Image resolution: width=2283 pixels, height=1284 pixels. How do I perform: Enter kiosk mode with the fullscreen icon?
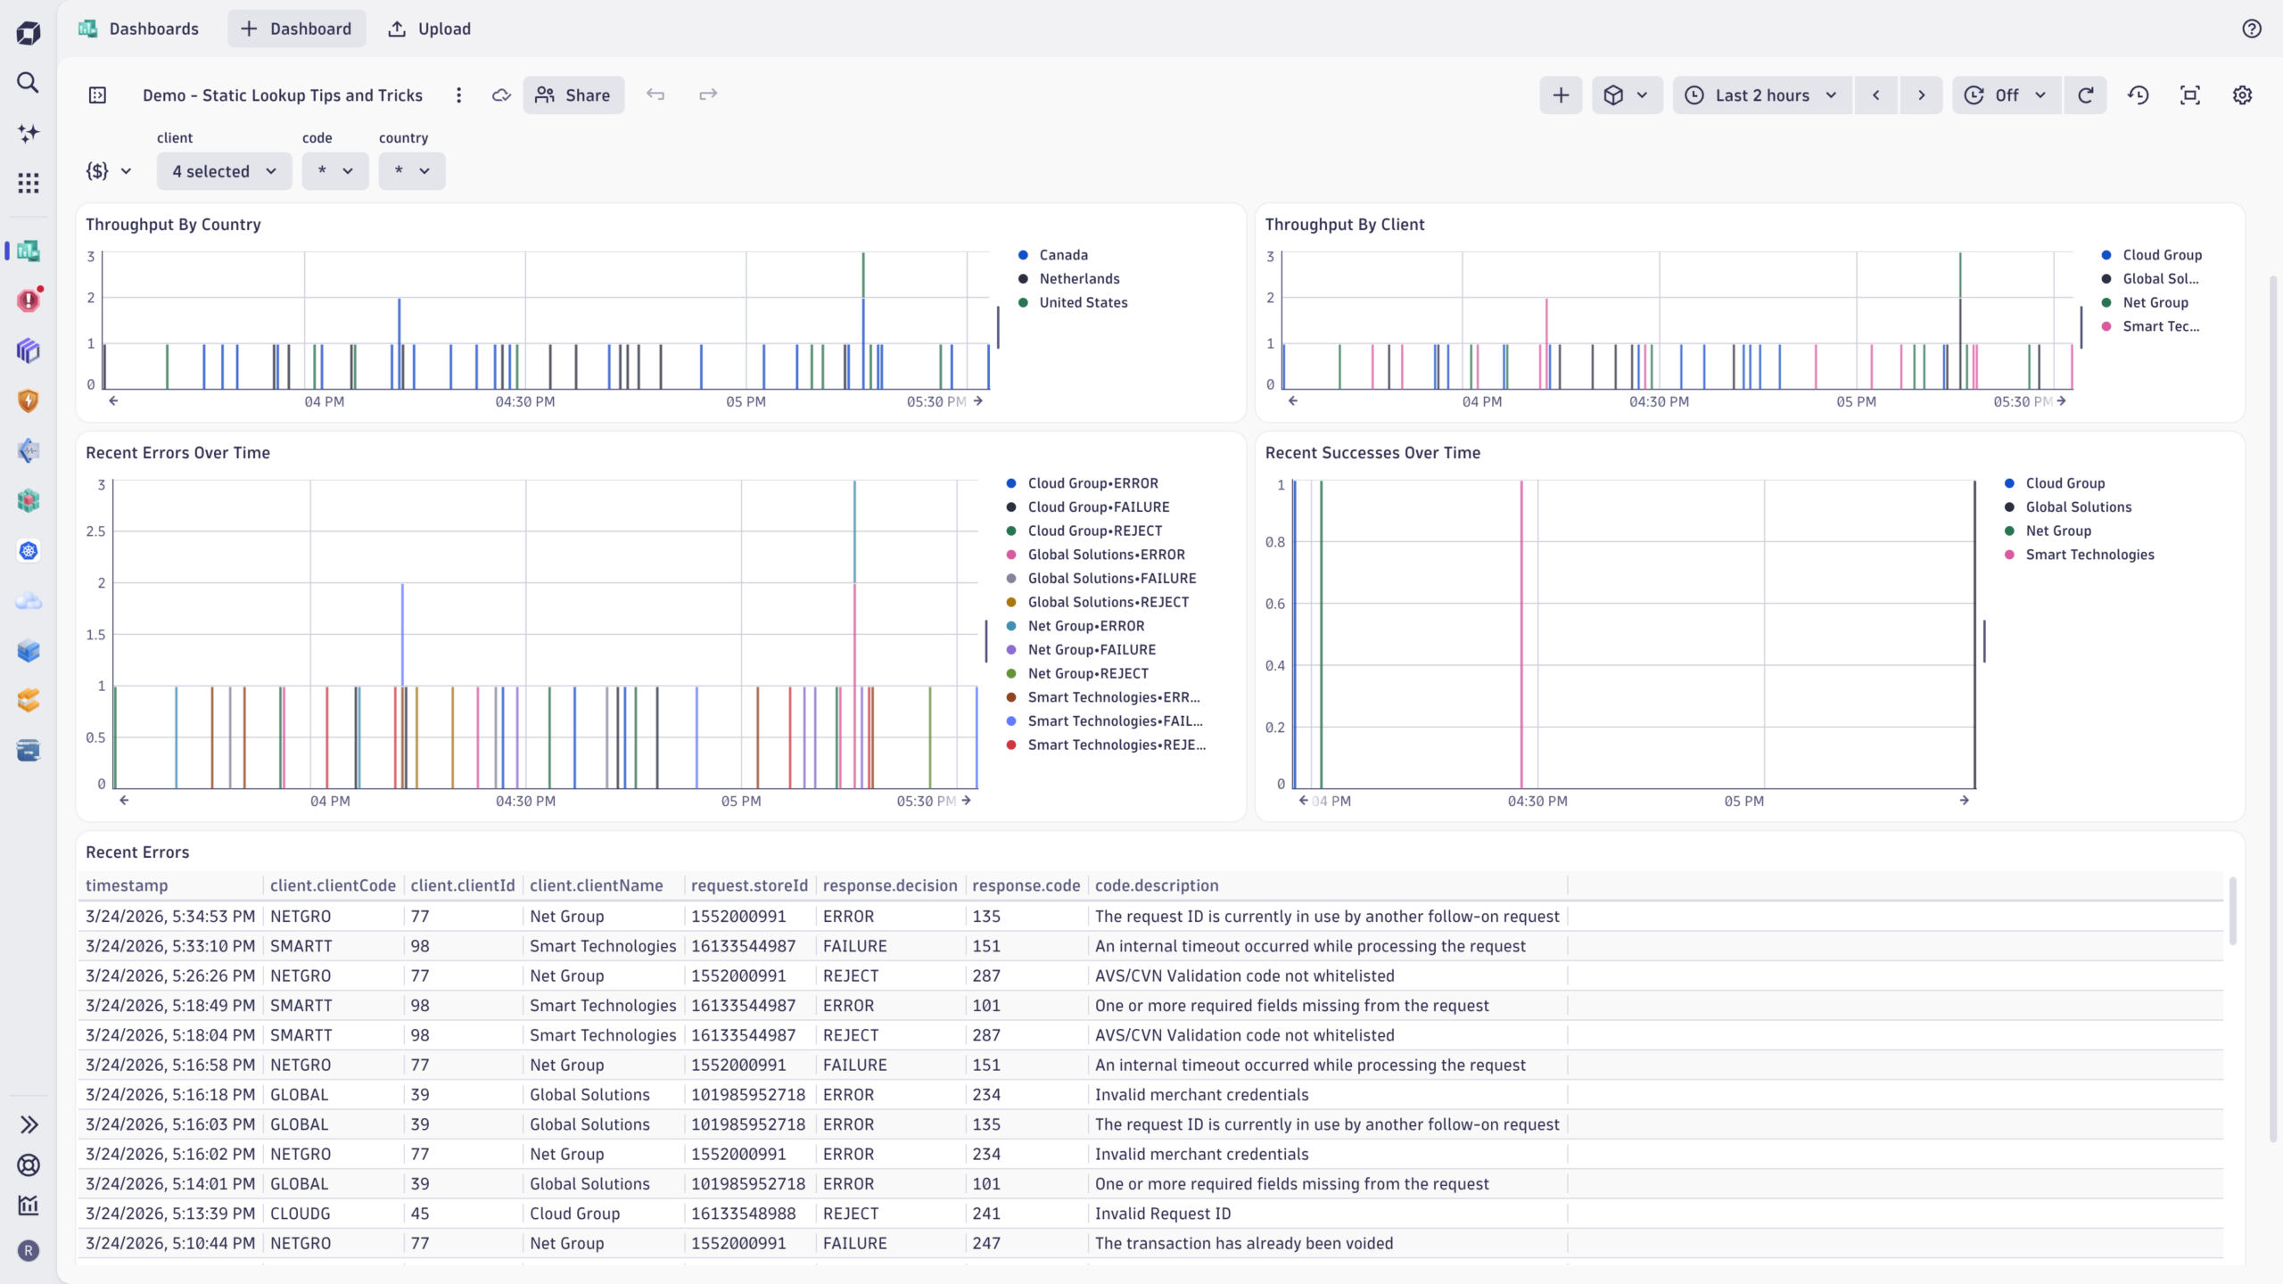pos(2189,95)
